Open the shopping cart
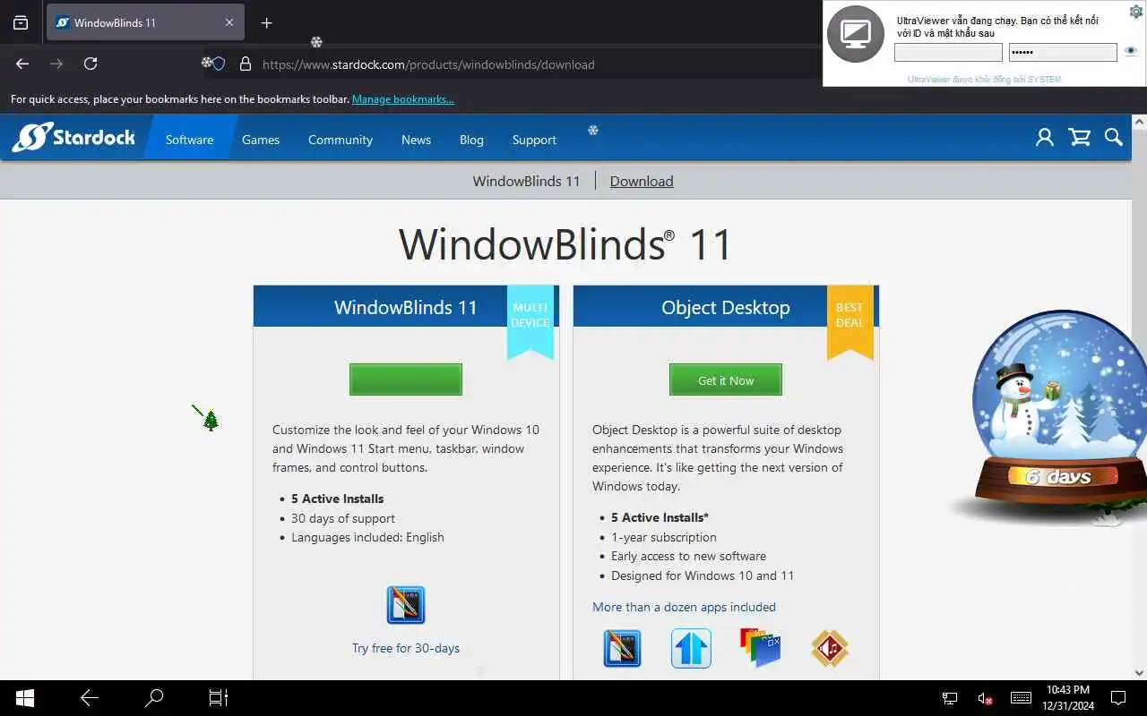1147x716 pixels. click(x=1080, y=137)
